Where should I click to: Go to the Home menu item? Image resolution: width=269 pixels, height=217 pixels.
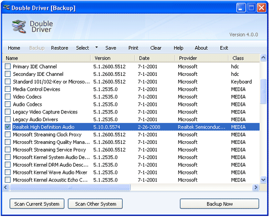click(14, 48)
